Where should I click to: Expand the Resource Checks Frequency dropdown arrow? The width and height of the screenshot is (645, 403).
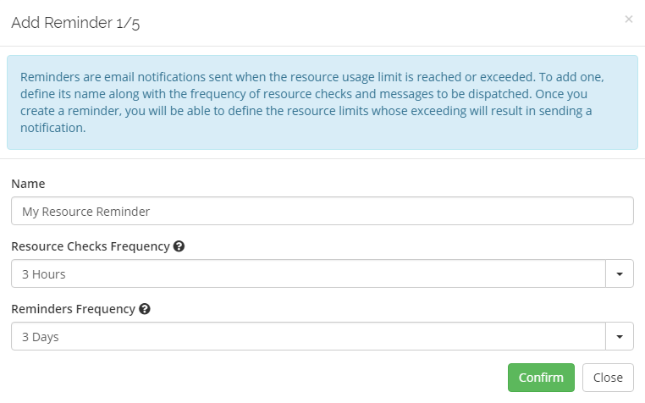click(620, 274)
